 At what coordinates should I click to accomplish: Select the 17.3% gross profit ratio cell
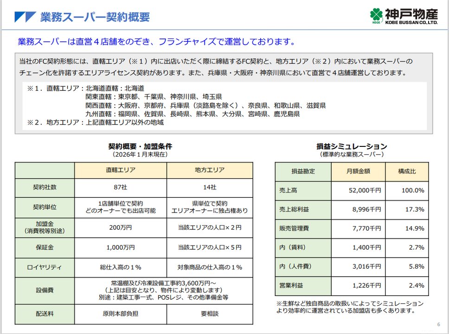click(x=407, y=209)
